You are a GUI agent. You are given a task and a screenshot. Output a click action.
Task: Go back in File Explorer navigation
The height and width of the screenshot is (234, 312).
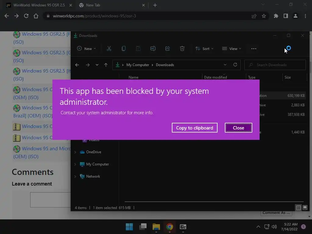(x=77, y=65)
